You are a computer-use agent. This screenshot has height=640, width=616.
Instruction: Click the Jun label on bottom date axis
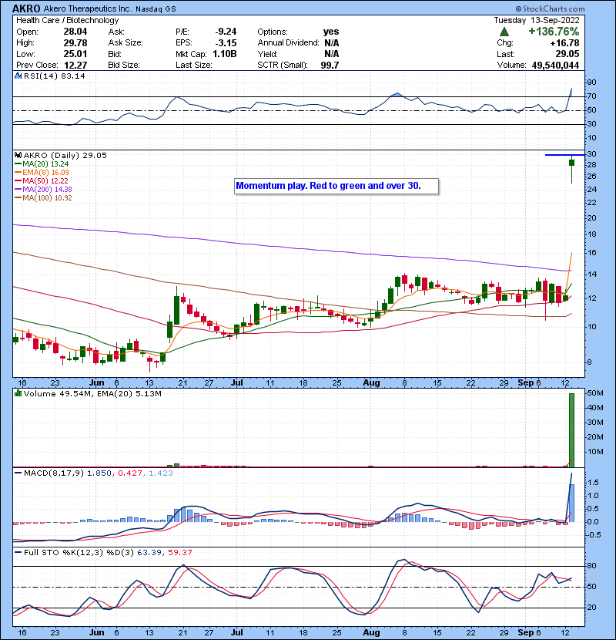point(96,632)
